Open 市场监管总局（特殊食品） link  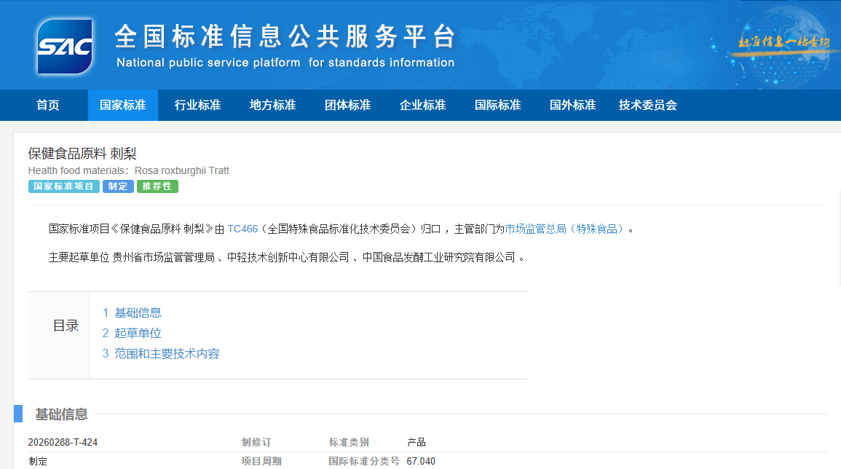point(566,229)
